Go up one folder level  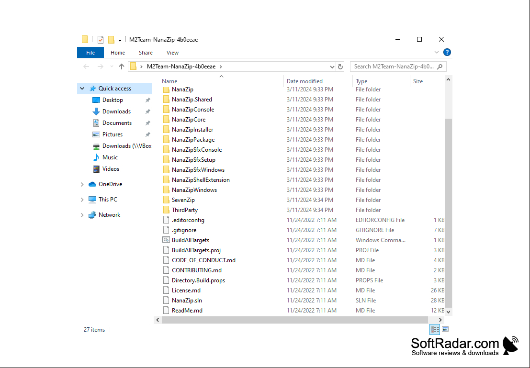(122, 67)
